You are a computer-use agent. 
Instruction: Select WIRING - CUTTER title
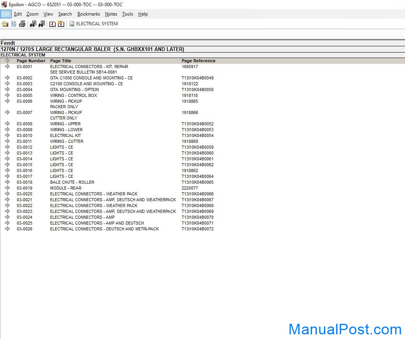(x=67, y=141)
